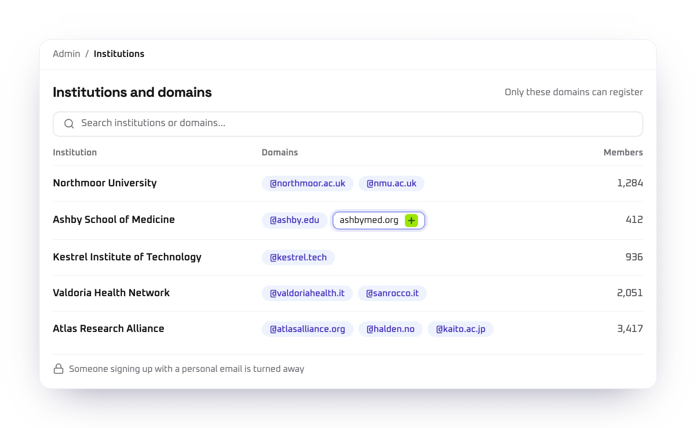This screenshot has height=428, width=696.
Task: Click the 3,417 members count
Action: (630, 329)
